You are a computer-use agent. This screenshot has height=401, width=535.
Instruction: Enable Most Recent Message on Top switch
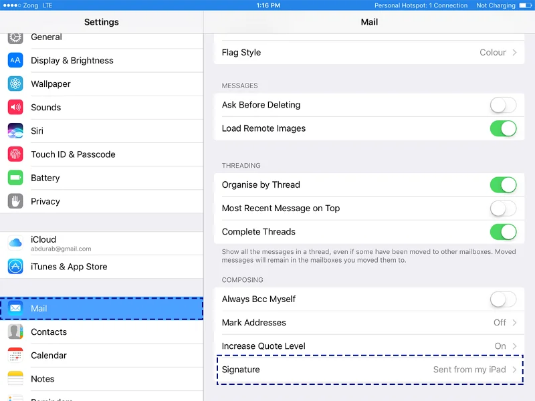pyautogui.click(x=503, y=209)
